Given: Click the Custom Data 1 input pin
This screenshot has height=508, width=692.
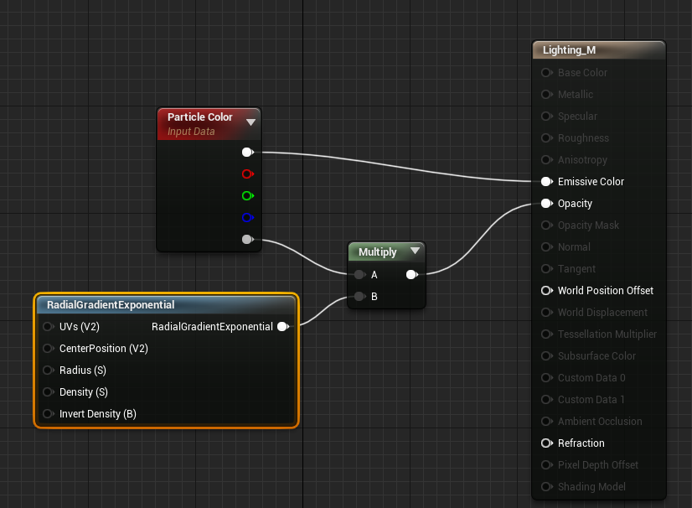Looking at the screenshot, I should tap(547, 399).
